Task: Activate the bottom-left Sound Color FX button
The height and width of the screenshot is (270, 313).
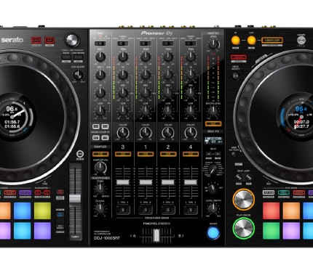Action: click(95, 138)
